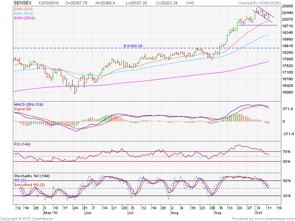Click the 18615 price axis value
Viewport: 295px width, 221px height.
[x=287, y=46]
